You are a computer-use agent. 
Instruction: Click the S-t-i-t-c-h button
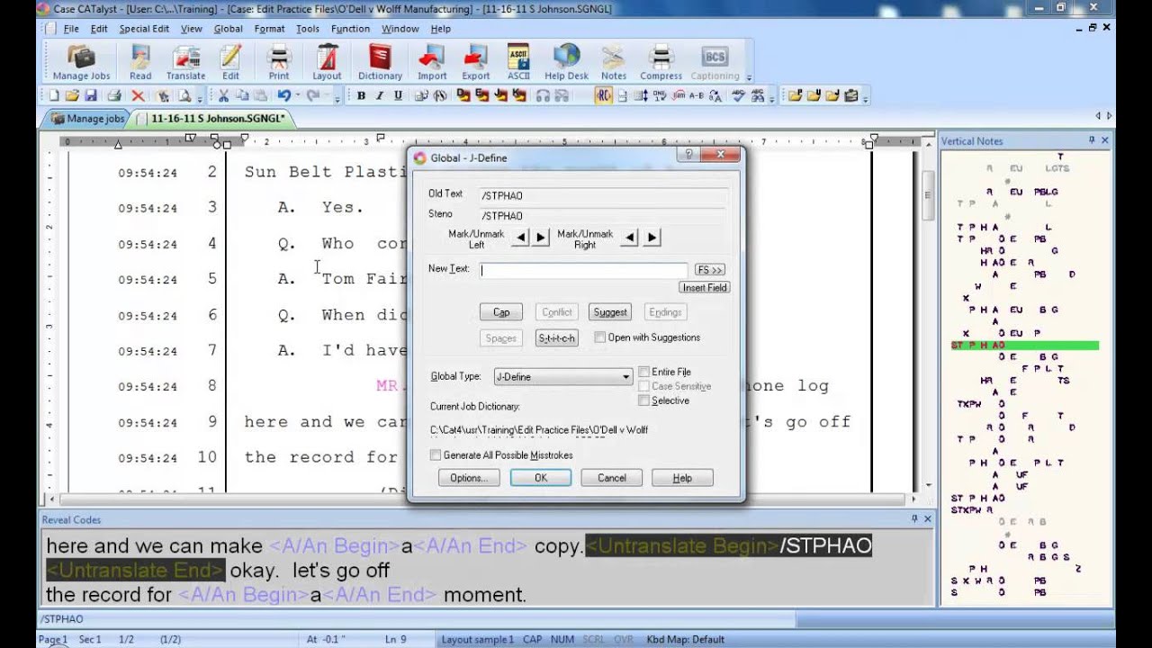point(556,338)
